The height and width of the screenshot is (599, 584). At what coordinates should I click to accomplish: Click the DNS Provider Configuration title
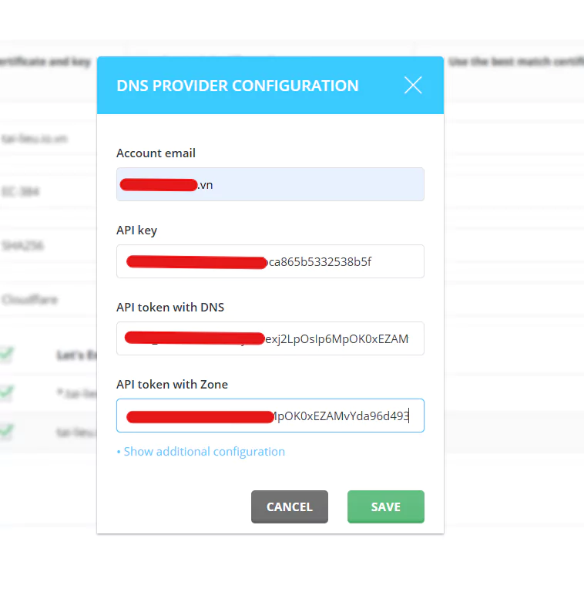coord(237,86)
